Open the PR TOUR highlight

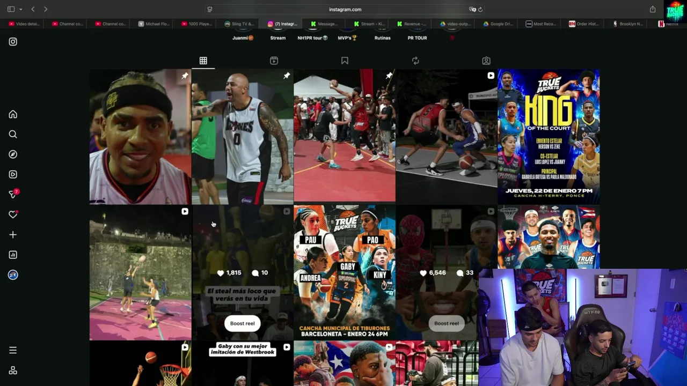(x=417, y=38)
